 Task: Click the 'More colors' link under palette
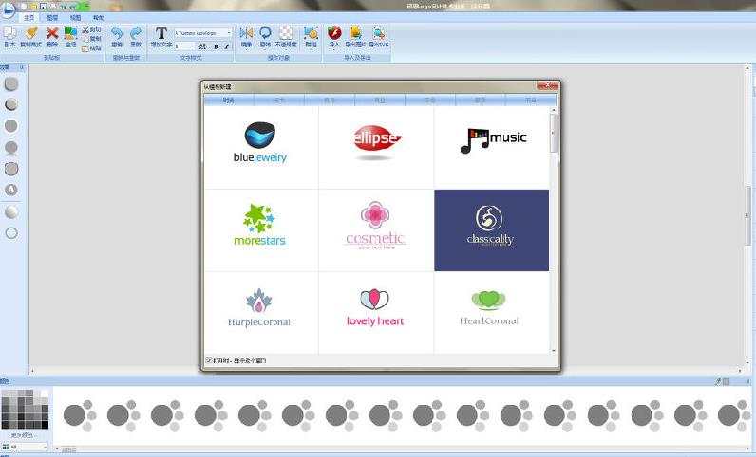click(x=24, y=434)
